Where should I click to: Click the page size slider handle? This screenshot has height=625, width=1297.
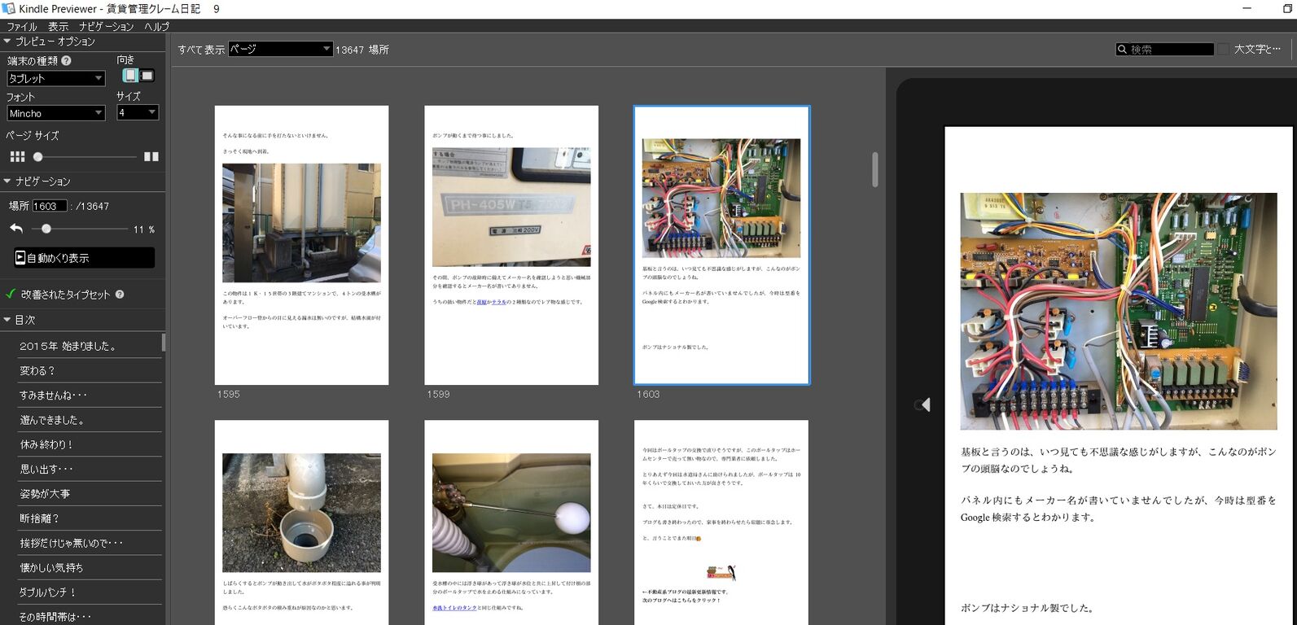37,156
